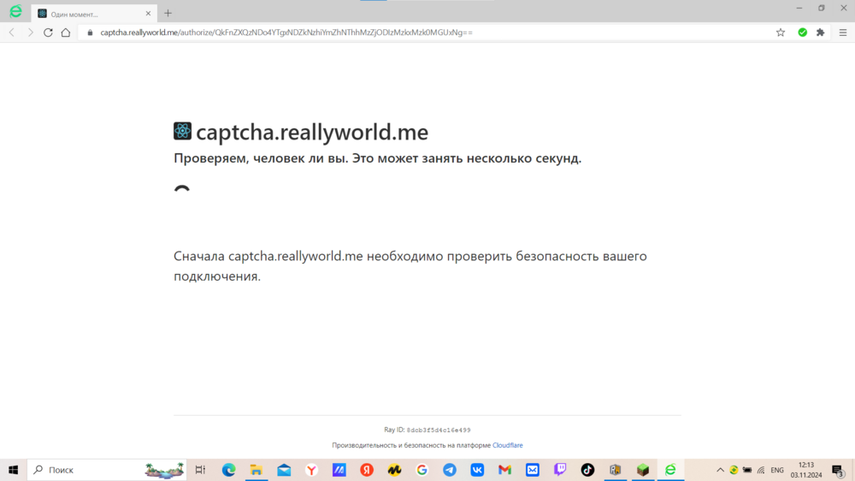Click the browser logo in the title bar

(15, 11)
